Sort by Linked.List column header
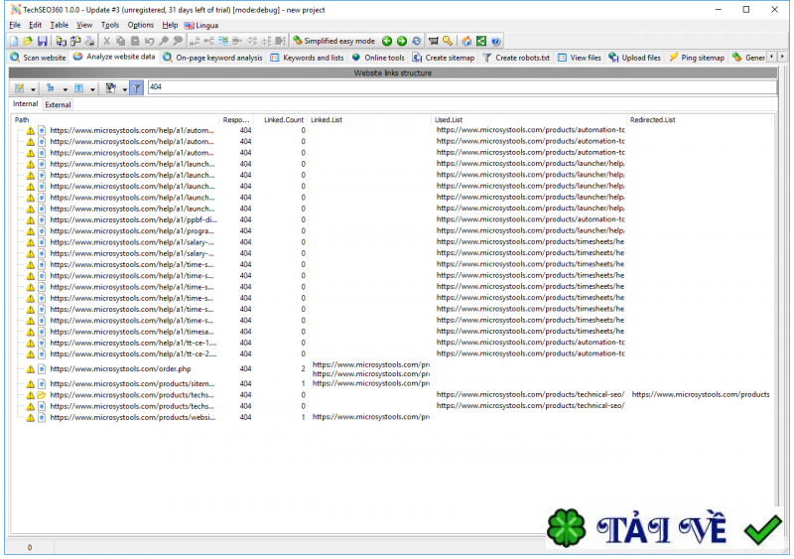The height and width of the screenshot is (559, 794). [x=369, y=120]
